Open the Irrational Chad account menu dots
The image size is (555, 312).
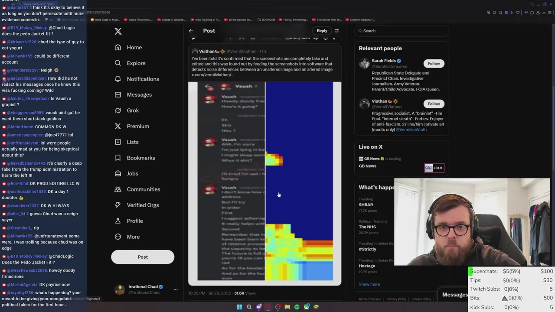pyautogui.click(x=175, y=289)
